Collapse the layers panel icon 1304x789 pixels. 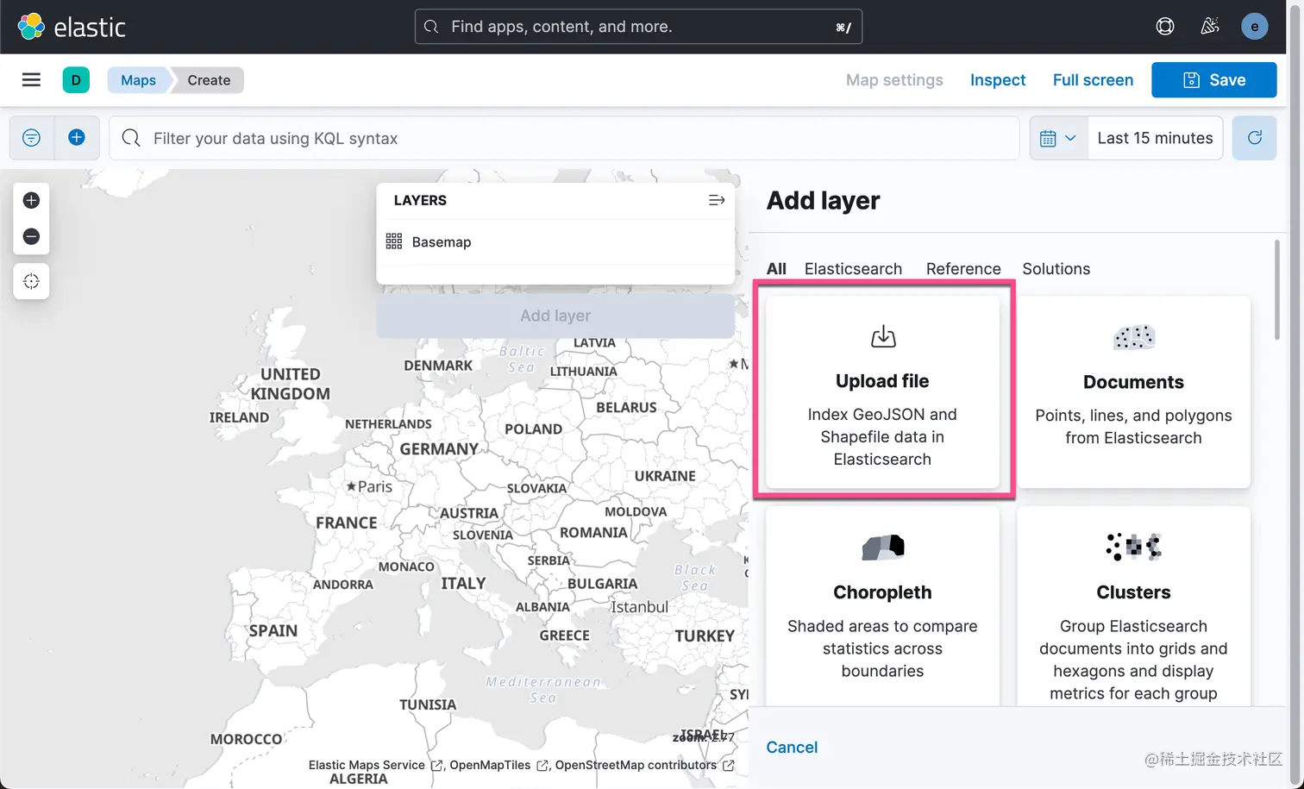point(716,200)
